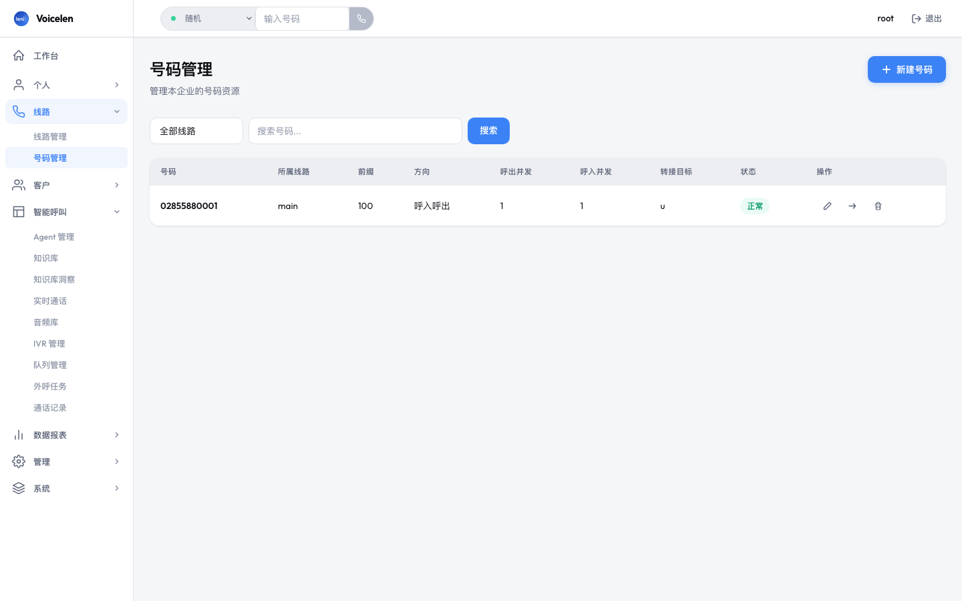Collapse the 智能呼叫 menu chevron
962x601 pixels.
[x=117, y=212]
